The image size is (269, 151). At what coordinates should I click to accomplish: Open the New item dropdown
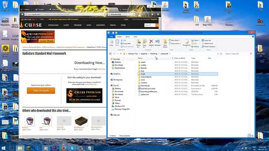tap(174, 40)
